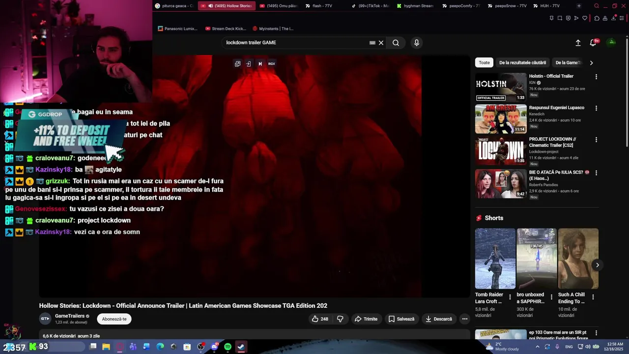Viewport: 629px width, 354px height.
Task: Open the weather widget showing Mostly cloudy
Action: (x=501, y=347)
